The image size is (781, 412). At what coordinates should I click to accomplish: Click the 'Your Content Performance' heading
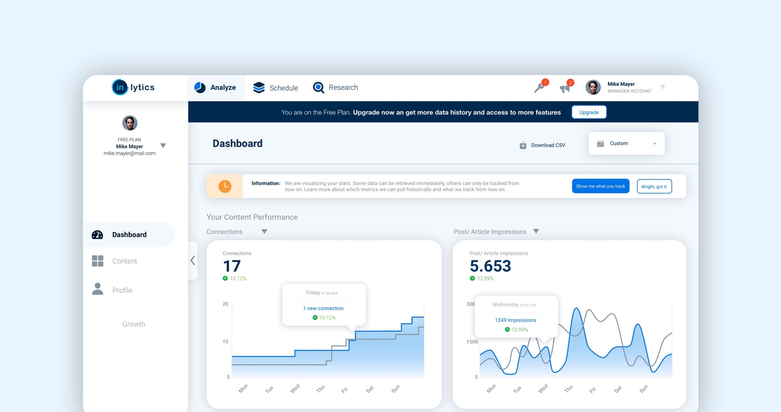coord(252,217)
